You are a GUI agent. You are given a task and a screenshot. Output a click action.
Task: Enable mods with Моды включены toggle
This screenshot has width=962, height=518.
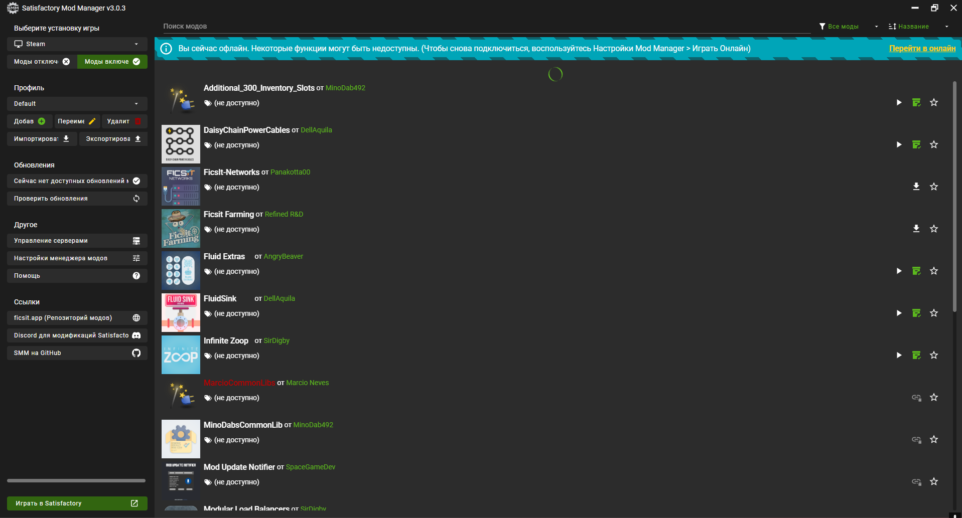tap(112, 62)
